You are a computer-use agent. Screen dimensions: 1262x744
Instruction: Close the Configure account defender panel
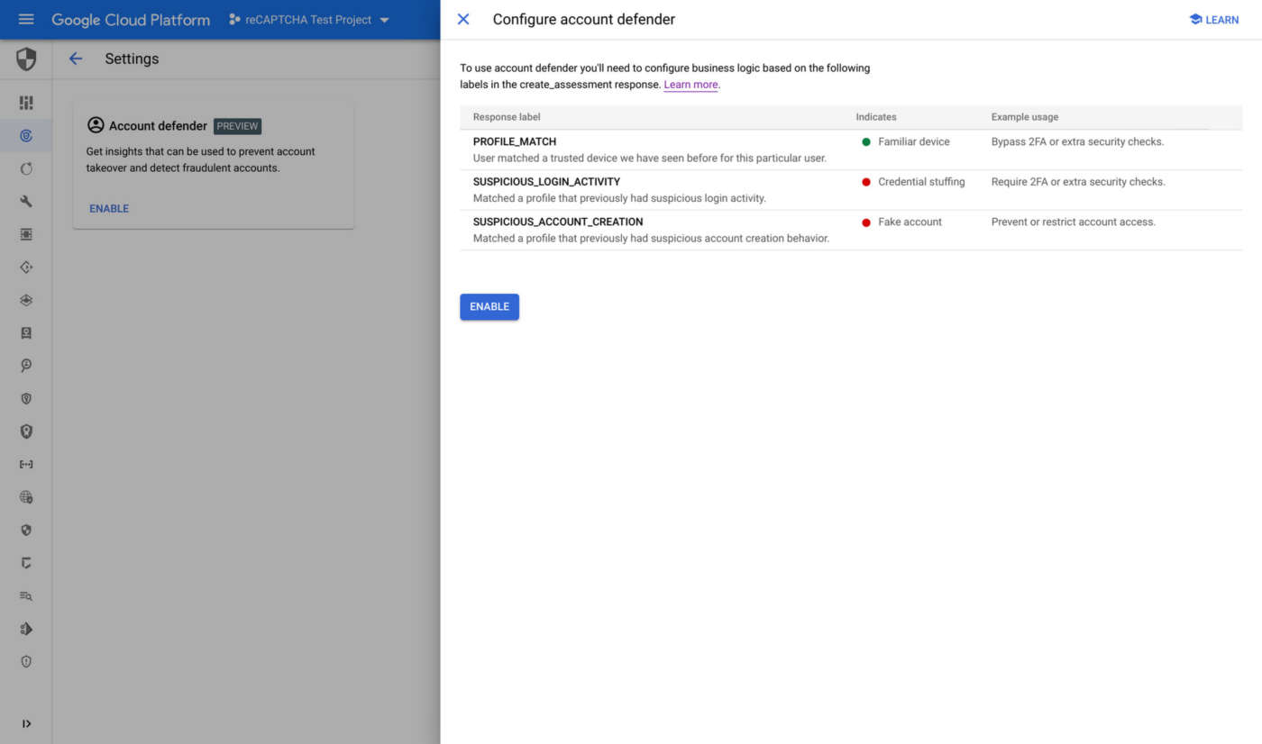[462, 19]
